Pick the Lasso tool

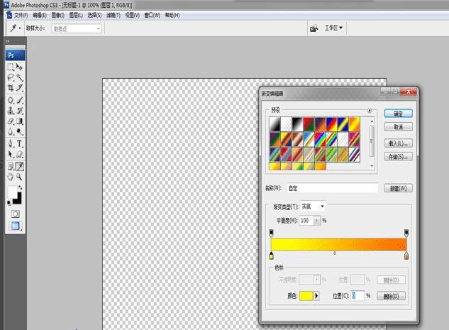[11, 77]
